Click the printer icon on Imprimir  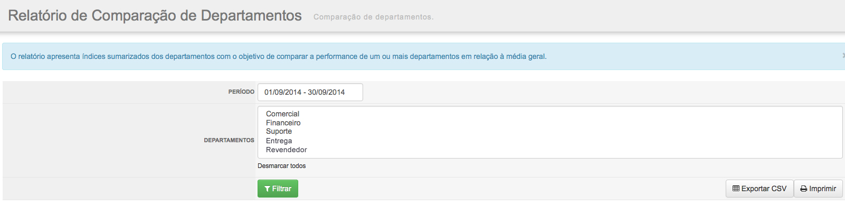804,189
